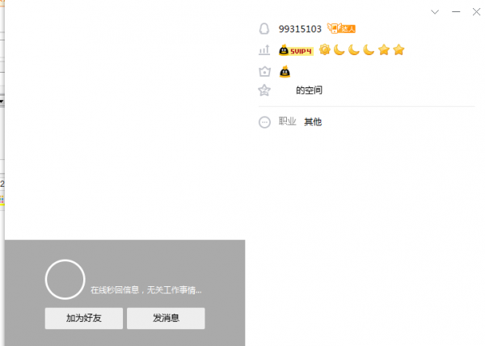Viewport: 485px width, 346px height.
Task: Expand the chevron dropdown in title bar
Action: [435, 12]
